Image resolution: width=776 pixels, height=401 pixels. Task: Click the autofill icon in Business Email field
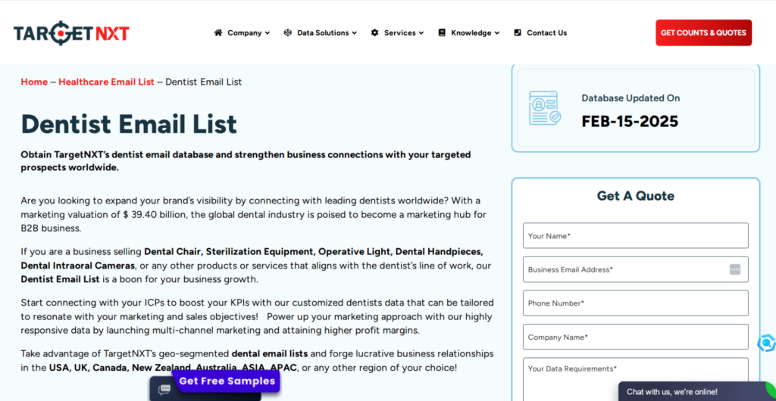(734, 269)
